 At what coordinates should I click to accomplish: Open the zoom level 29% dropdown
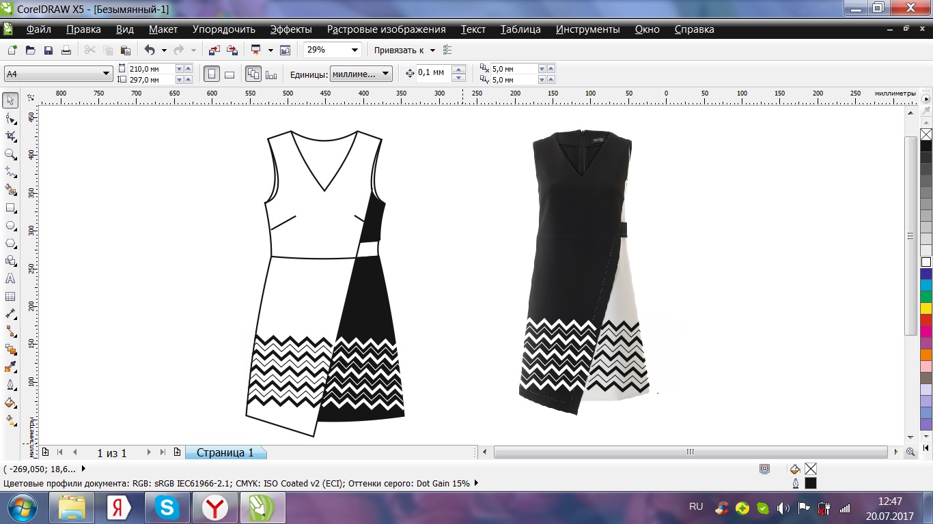coord(354,50)
